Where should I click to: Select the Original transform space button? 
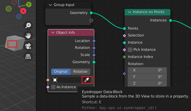point(61,71)
